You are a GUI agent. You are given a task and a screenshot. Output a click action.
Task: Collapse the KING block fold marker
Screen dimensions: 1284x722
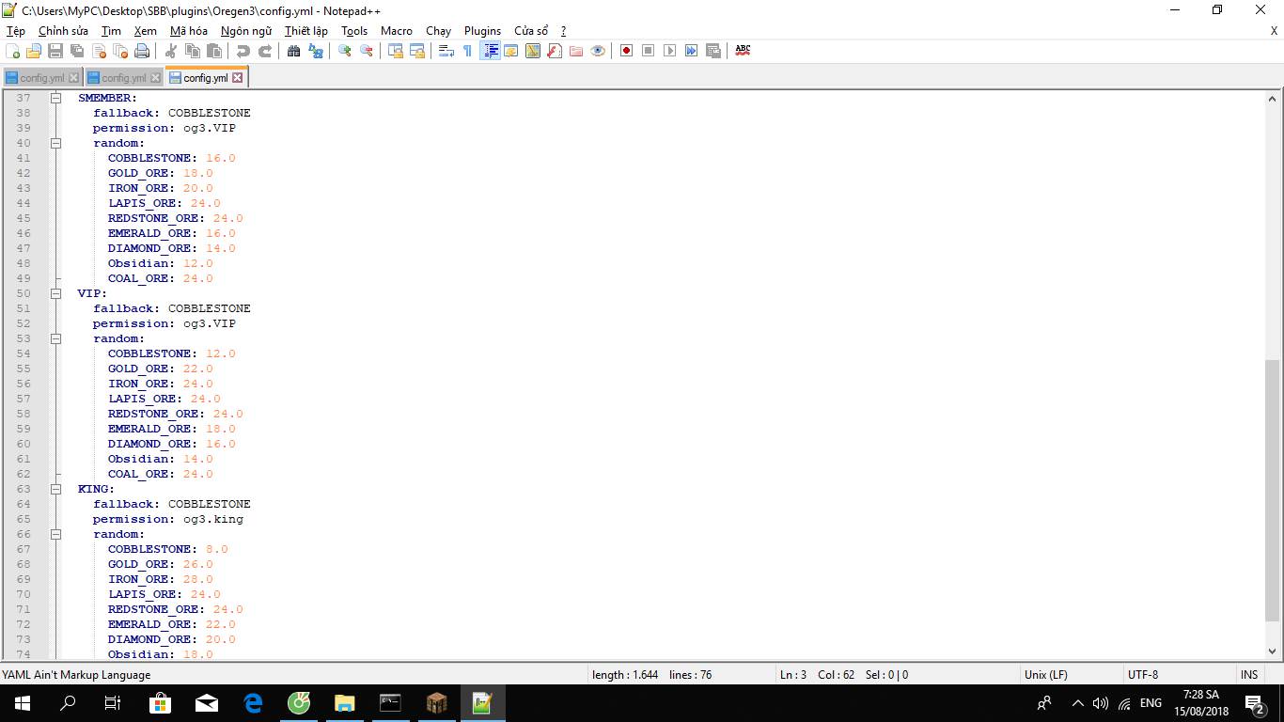pyautogui.click(x=55, y=489)
